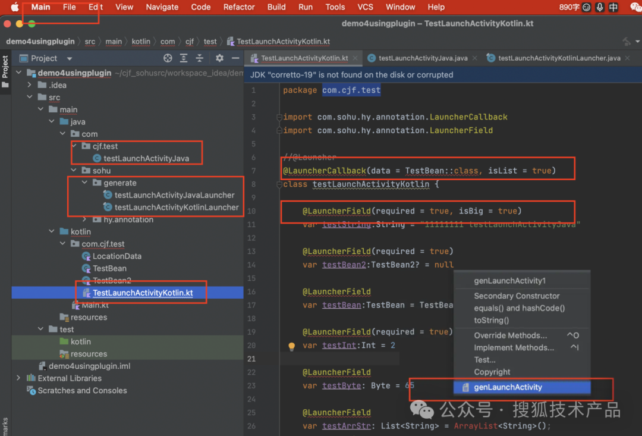Close the testLaunchActivityKotlinLauncher.java tab

(627, 58)
